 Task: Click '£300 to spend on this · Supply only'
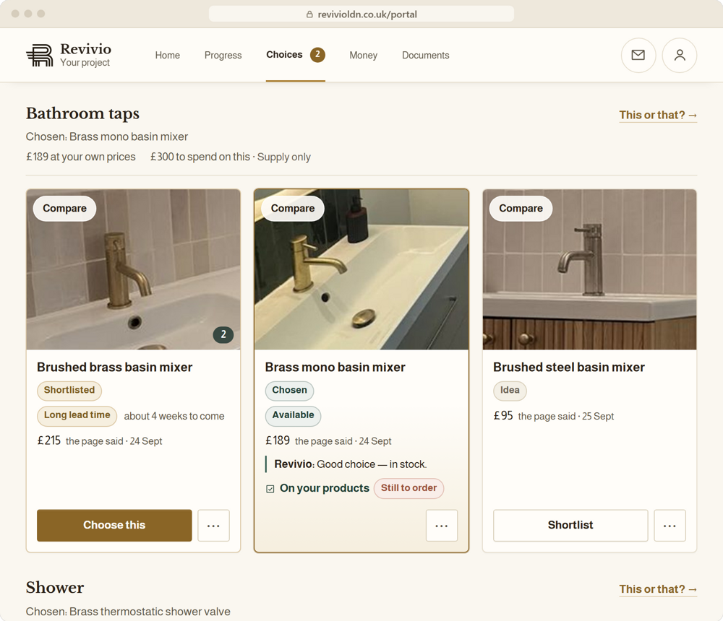click(x=231, y=157)
